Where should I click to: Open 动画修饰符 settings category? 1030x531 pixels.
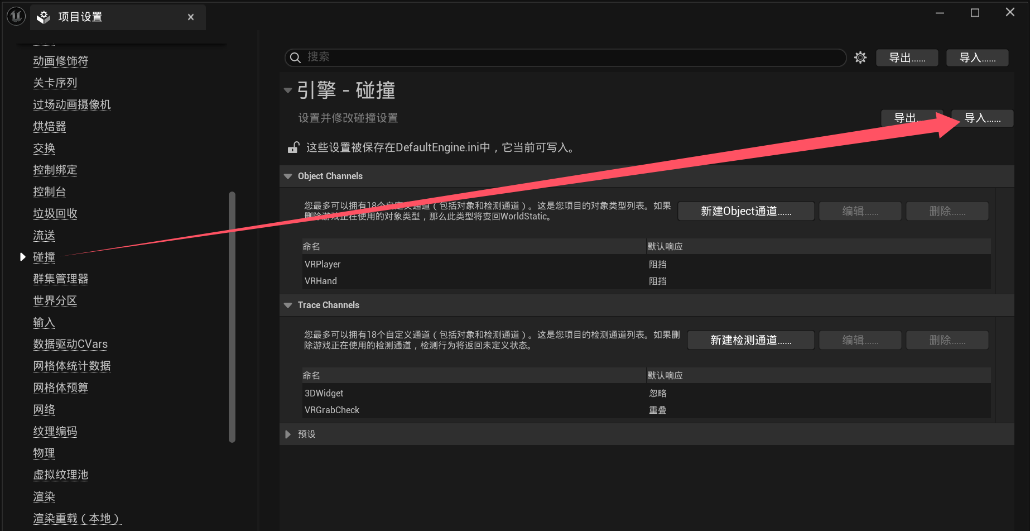(61, 61)
